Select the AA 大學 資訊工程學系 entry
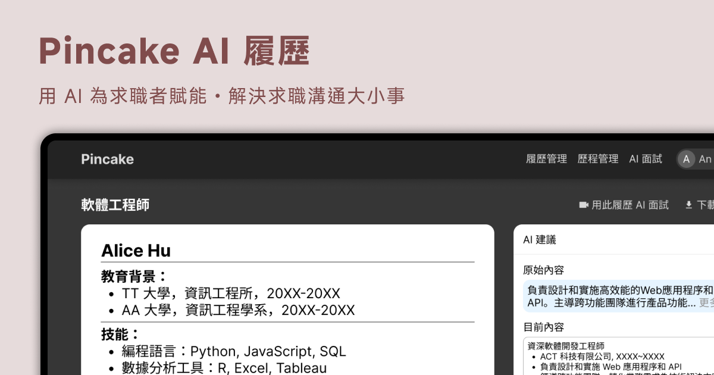This screenshot has width=714, height=375. [x=238, y=310]
